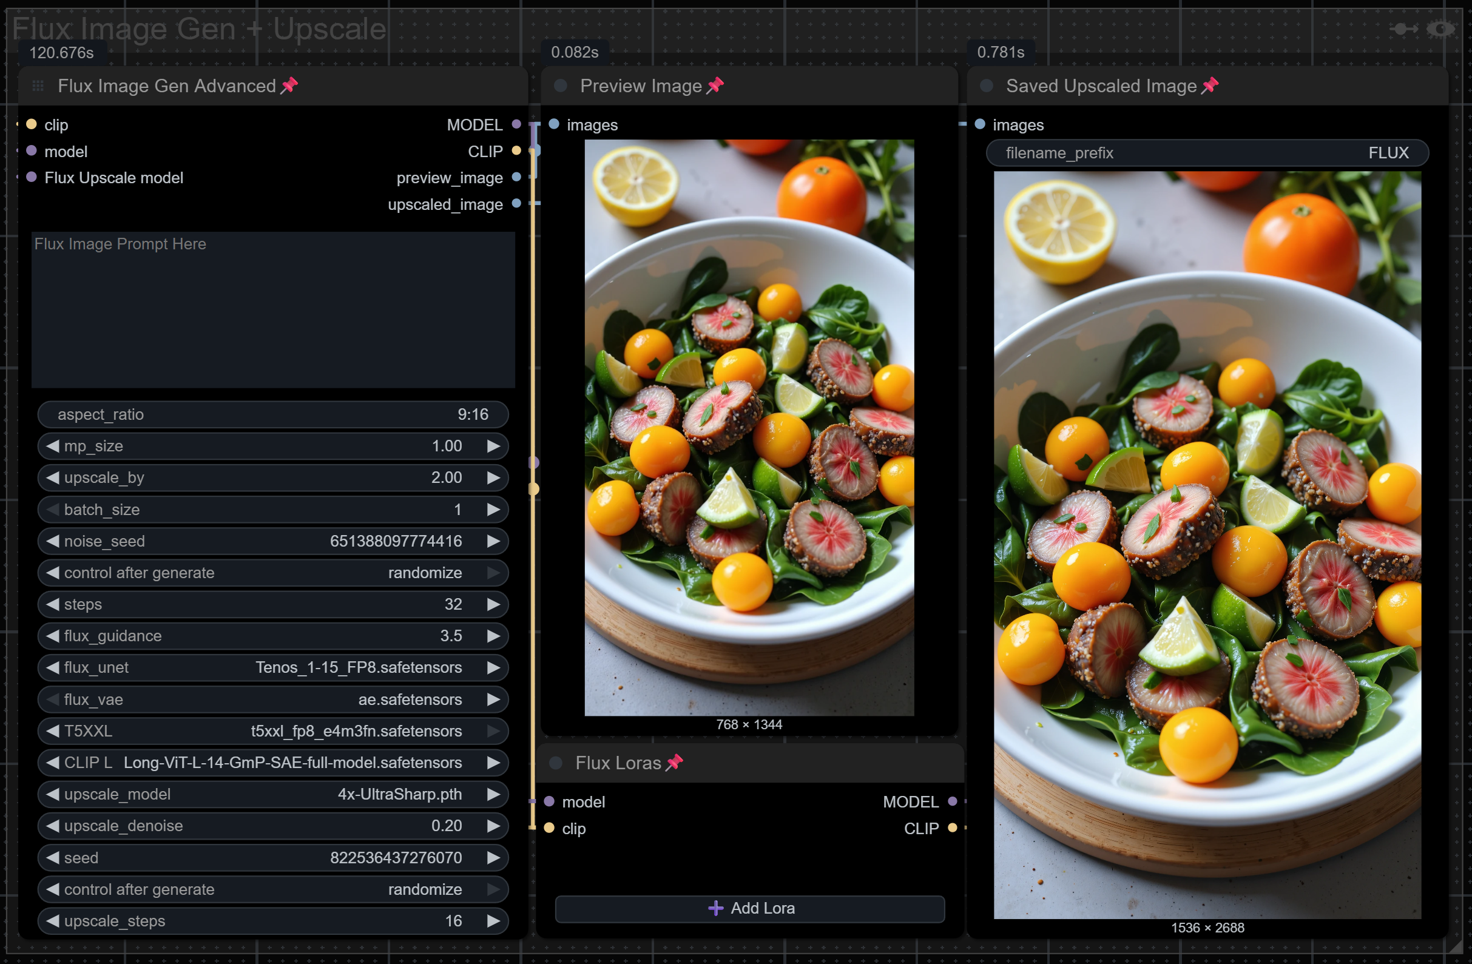Click the Flux Image Prompt text area
The width and height of the screenshot is (1472, 964).
coord(273,309)
